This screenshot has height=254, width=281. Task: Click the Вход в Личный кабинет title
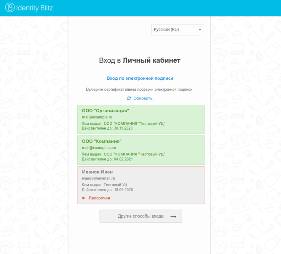click(x=140, y=60)
